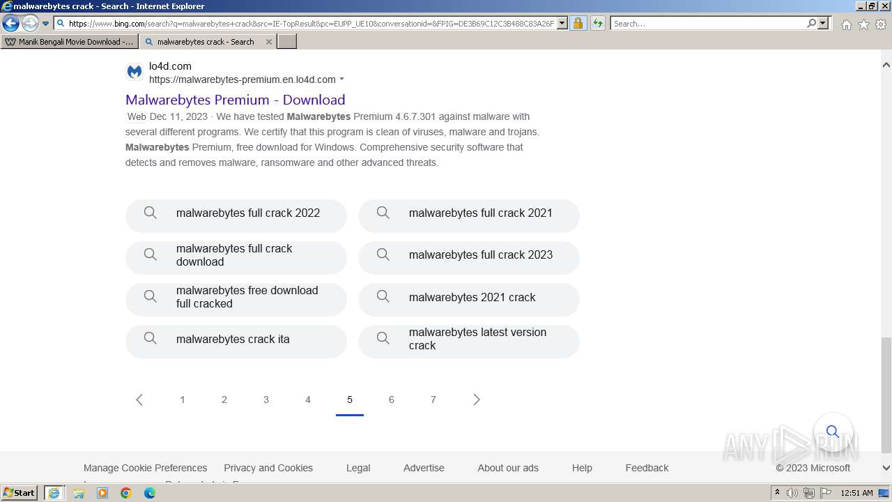
Task: Click the 12:51 AM system clock
Action: [x=856, y=493]
